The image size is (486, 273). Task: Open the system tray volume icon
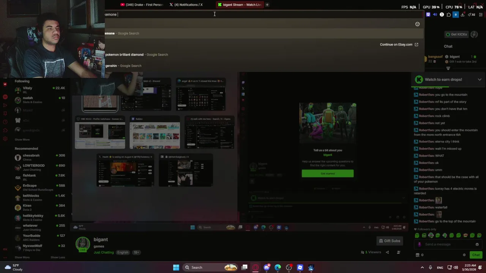click(x=456, y=267)
